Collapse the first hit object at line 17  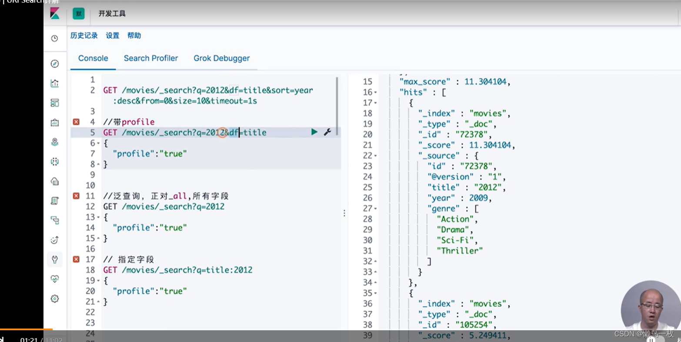tap(376, 103)
